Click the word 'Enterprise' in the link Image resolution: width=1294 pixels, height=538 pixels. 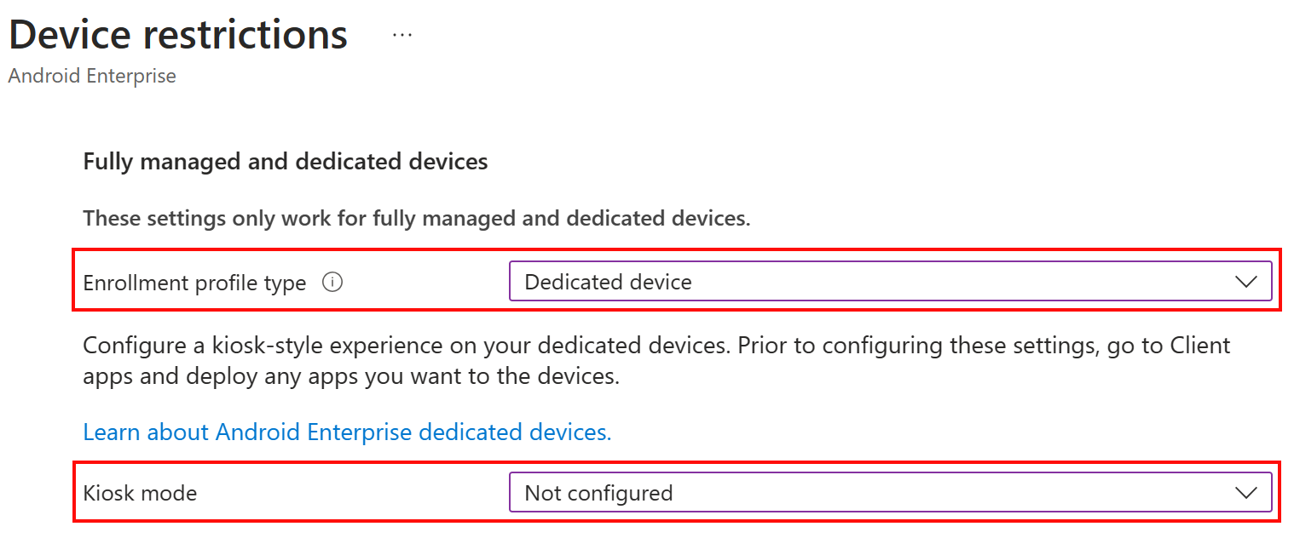pos(360,432)
